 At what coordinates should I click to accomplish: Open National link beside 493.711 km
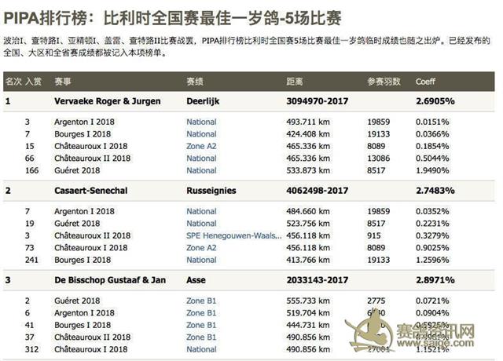201,122
